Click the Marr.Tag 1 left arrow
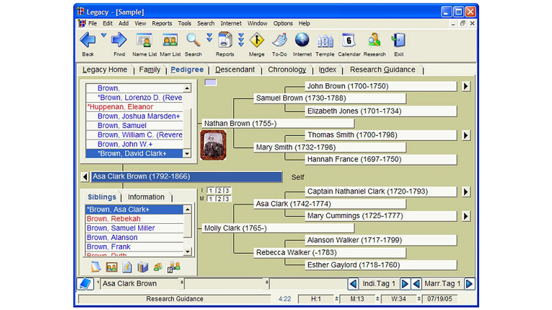The width and height of the screenshot is (552, 310). pos(416,284)
